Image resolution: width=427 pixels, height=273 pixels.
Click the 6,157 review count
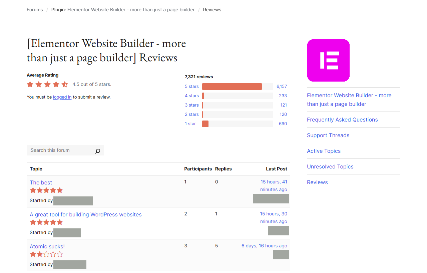[282, 86]
